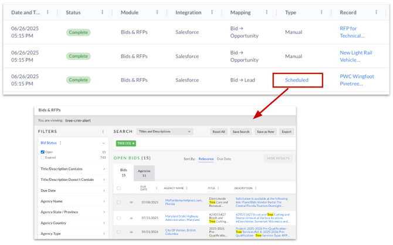Viewport: 393px width, 245px height.
Task: Tick the select-all bids header checkbox
Action: 119,188
